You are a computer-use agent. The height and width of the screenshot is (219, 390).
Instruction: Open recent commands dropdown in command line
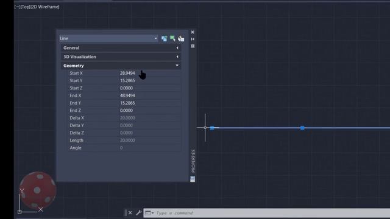pos(149,213)
